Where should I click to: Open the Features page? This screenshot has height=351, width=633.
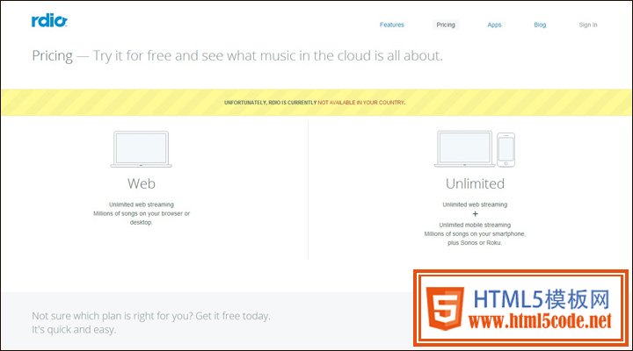391,25
